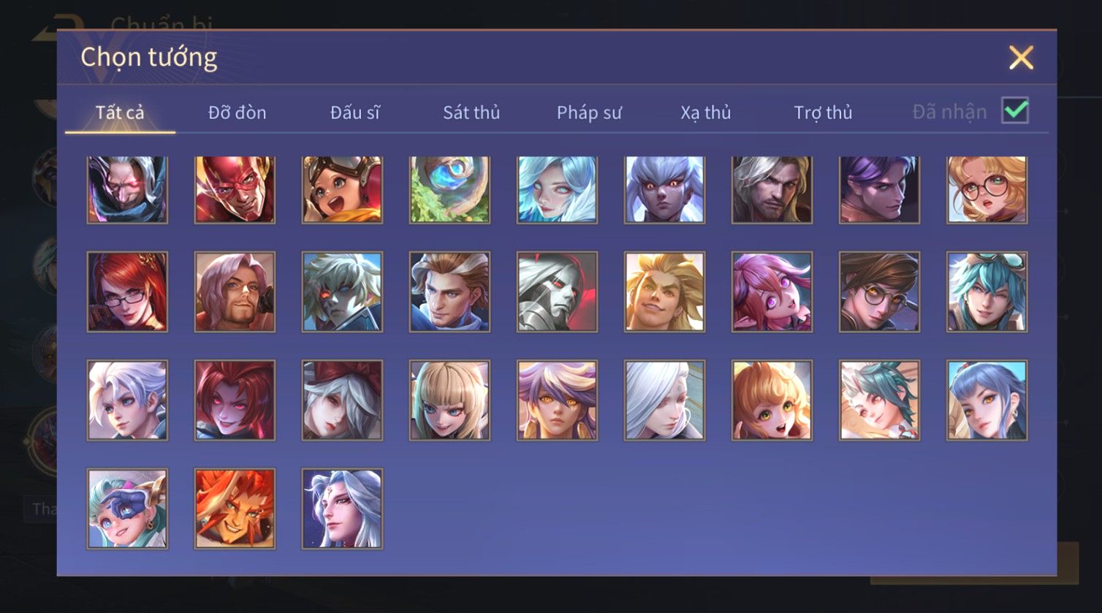
Task: Choose the green nature orb hero portrait
Action: 449,189
